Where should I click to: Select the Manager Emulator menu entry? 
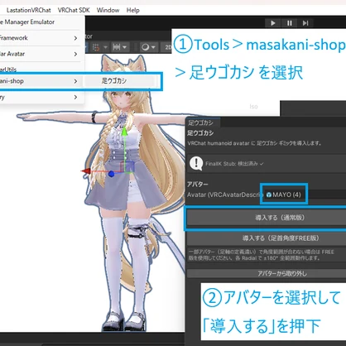tap(41, 22)
